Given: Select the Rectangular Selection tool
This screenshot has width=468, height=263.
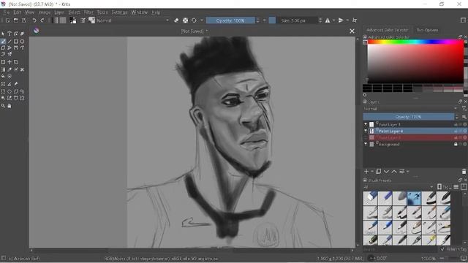Looking at the screenshot, I should click(3, 91).
